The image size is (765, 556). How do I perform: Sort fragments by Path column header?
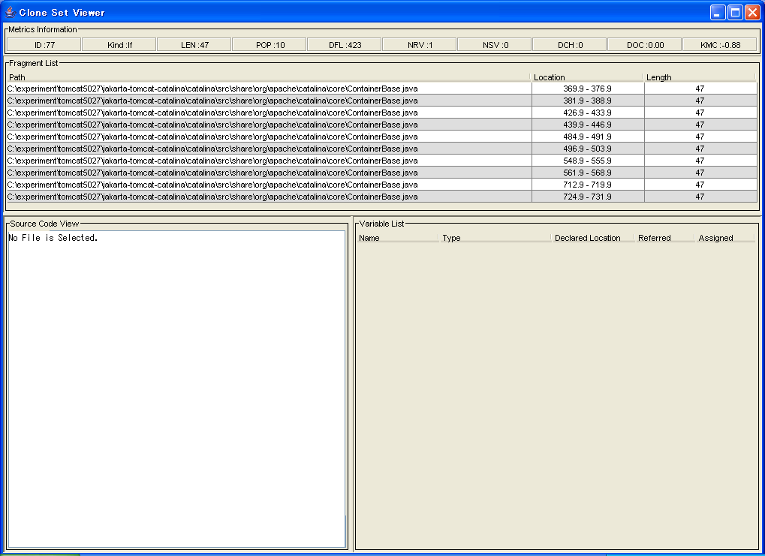coord(269,77)
